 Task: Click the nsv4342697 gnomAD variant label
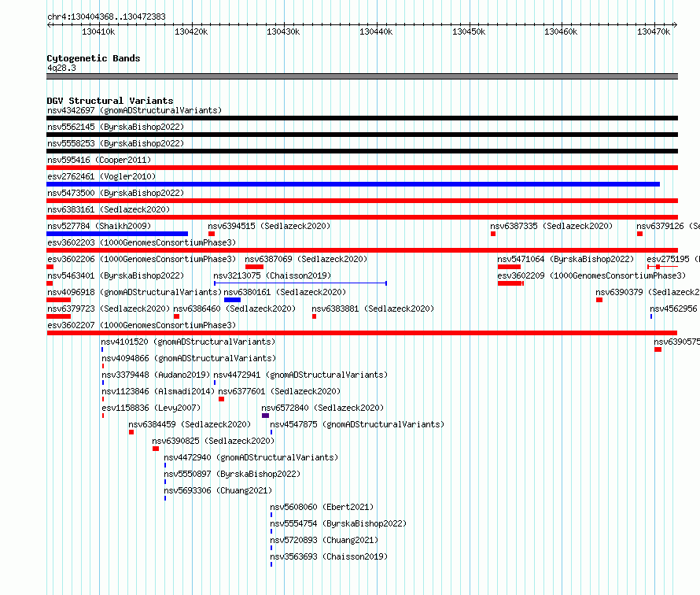[x=134, y=110]
